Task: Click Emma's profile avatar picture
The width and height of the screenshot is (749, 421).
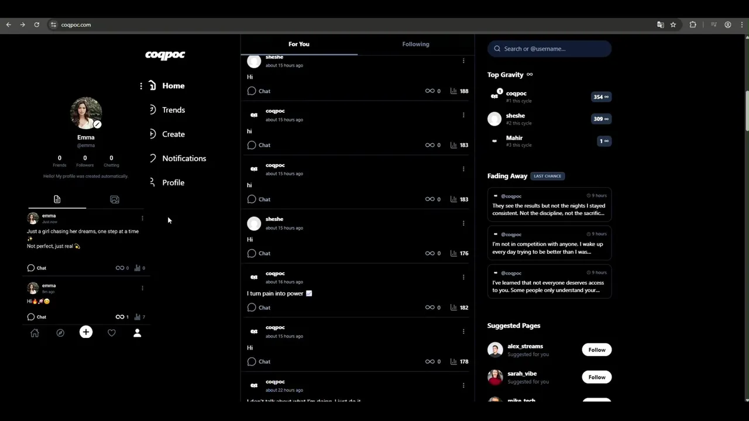Action: 86,113
